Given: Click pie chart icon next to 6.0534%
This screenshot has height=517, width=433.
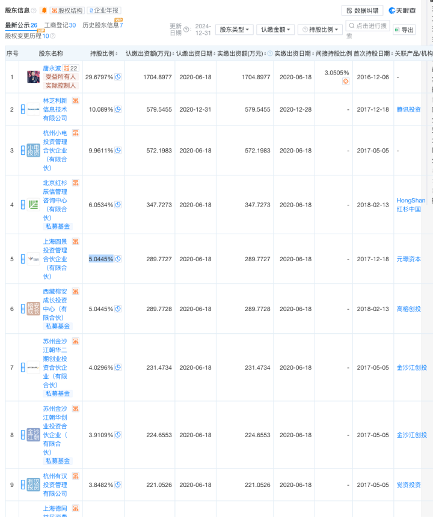Looking at the screenshot, I should (x=118, y=205).
